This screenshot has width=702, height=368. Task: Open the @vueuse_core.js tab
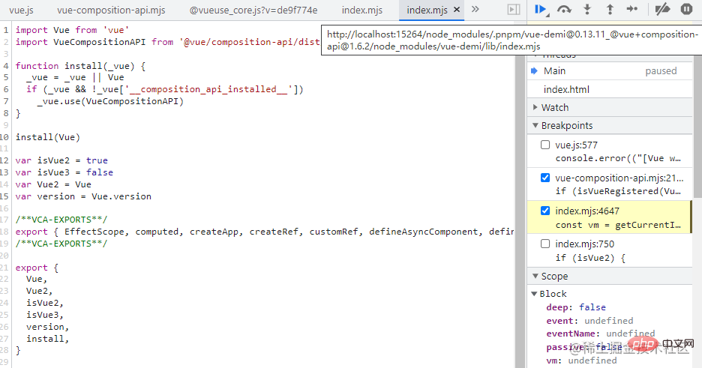253,10
